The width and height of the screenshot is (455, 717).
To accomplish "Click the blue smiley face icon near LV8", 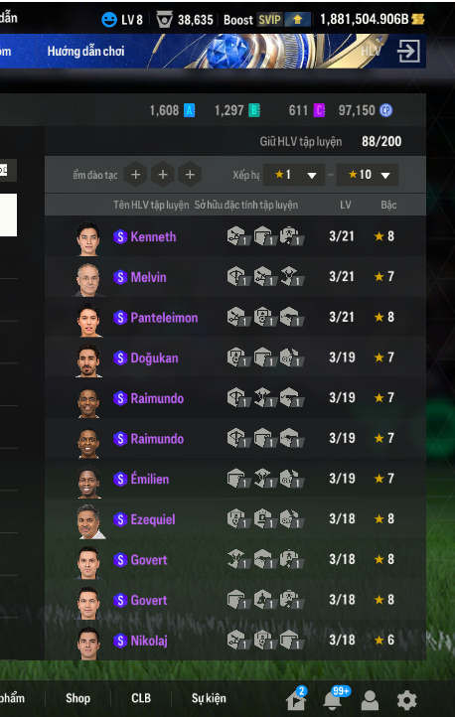I will click(109, 20).
